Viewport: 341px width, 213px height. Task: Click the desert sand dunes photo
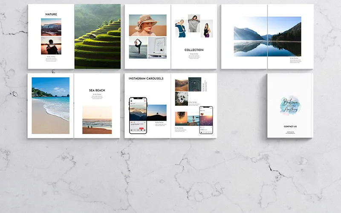[x=182, y=84]
